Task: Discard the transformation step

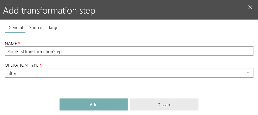Action: point(164,104)
